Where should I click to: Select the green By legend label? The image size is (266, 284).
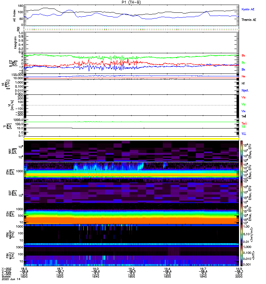pyautogui.click(x=243, y=63)
